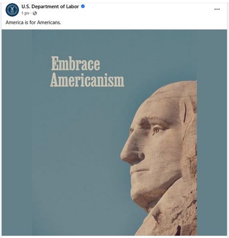This screenshot has height=238, width=229.
Task: Click the sculpture's eye in the image
Action: pyautogui.click(x=157, y=130)
